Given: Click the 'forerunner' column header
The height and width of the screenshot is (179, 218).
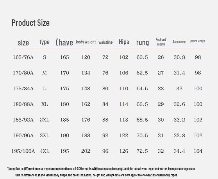Looking at the screenshot, I should (x=179, y=42).
